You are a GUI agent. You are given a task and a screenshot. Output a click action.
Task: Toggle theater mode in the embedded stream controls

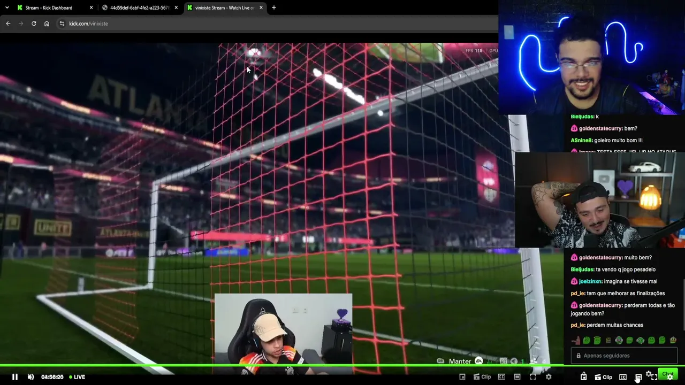coord(517,377)
